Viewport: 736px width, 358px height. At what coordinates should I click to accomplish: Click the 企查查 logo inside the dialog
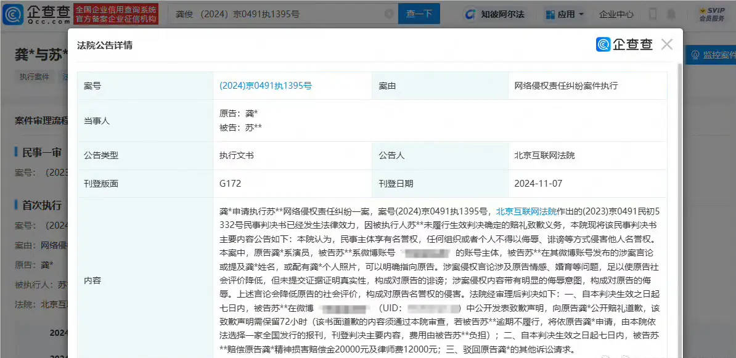[624, 44]
